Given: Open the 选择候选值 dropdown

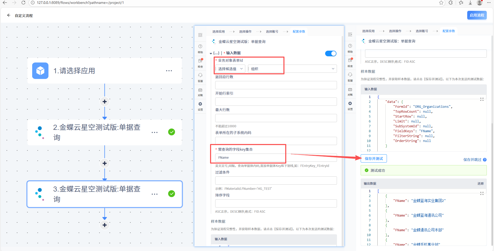Looking at the screenshot, I should [x=230, y=69].
